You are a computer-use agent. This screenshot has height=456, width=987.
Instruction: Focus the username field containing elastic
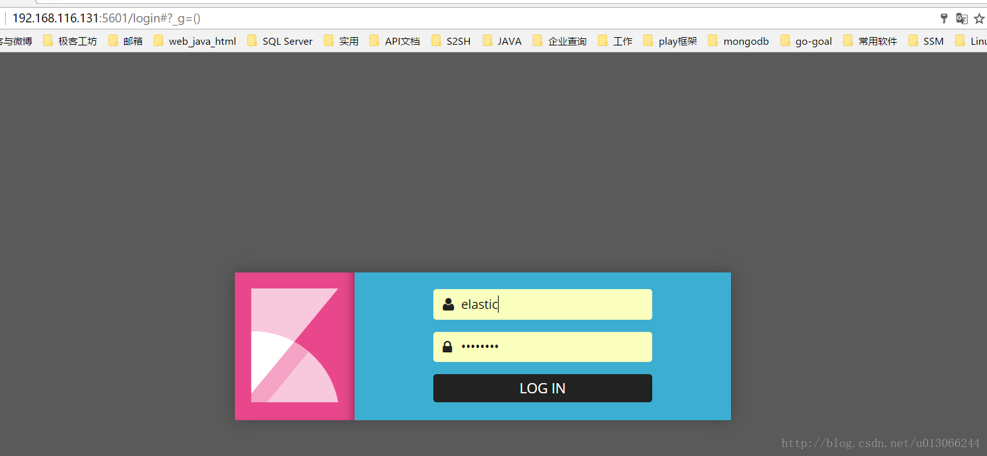pos(542,304)
